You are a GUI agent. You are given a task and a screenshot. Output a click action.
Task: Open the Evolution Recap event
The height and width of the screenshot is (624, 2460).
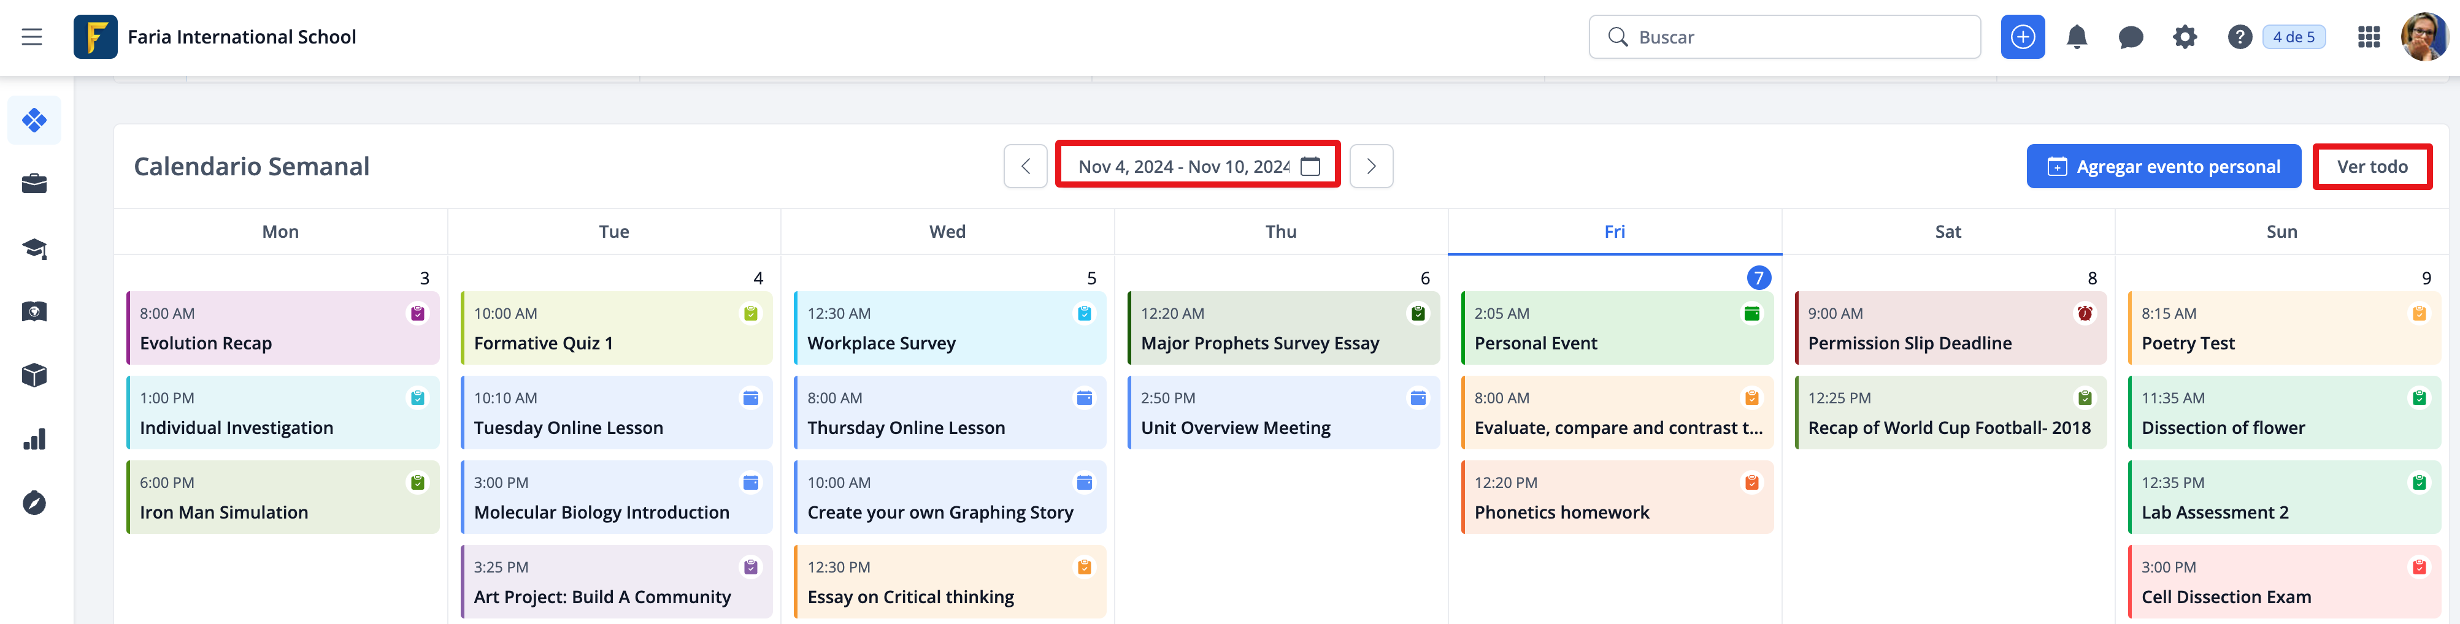point(283,329)
